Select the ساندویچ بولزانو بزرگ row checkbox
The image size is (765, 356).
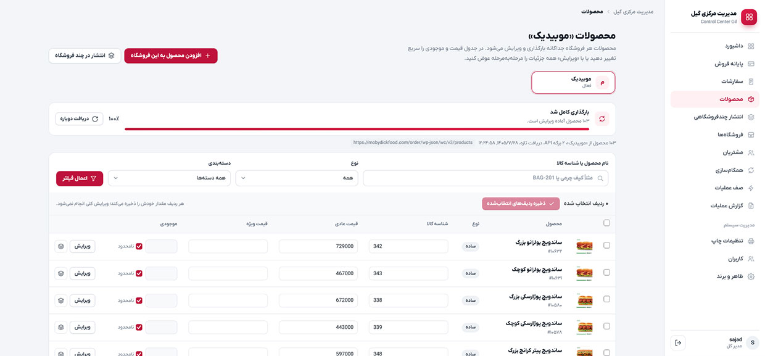(x=606, y=246)
